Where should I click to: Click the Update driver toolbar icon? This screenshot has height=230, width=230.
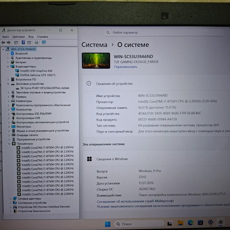(x=37, y=43)
